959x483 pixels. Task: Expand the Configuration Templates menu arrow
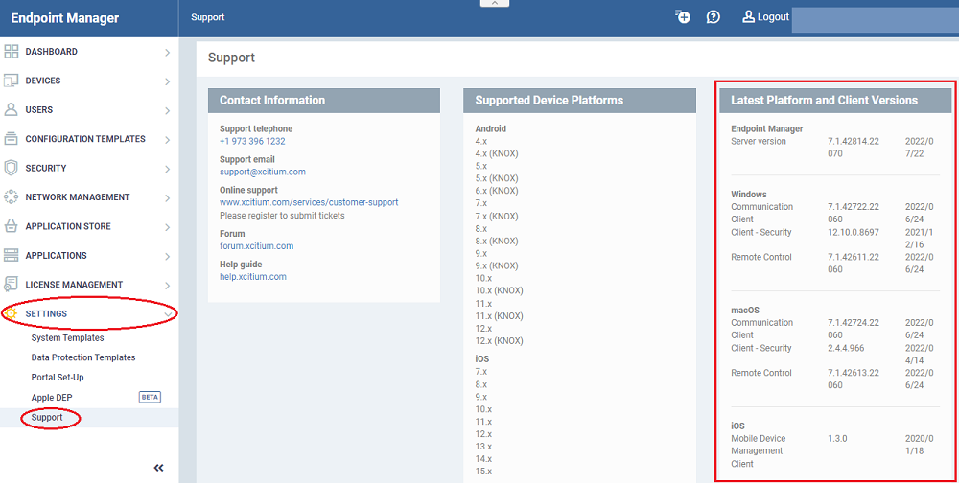click(167, 140)
